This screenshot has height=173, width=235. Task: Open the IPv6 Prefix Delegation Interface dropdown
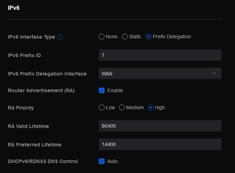(160, 73)
